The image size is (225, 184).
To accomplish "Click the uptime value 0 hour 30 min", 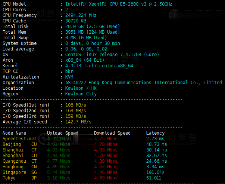I will point(103,43).
